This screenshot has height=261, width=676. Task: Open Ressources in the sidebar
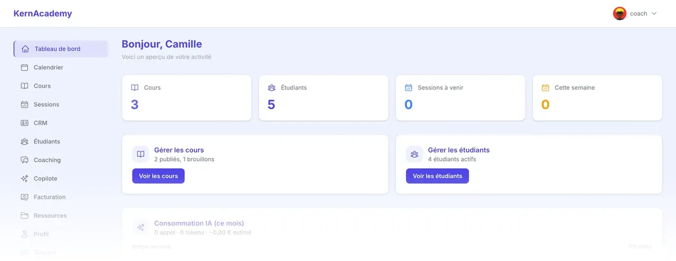[61, 216]
